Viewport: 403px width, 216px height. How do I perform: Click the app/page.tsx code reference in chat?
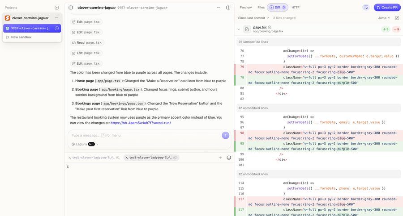109,81
